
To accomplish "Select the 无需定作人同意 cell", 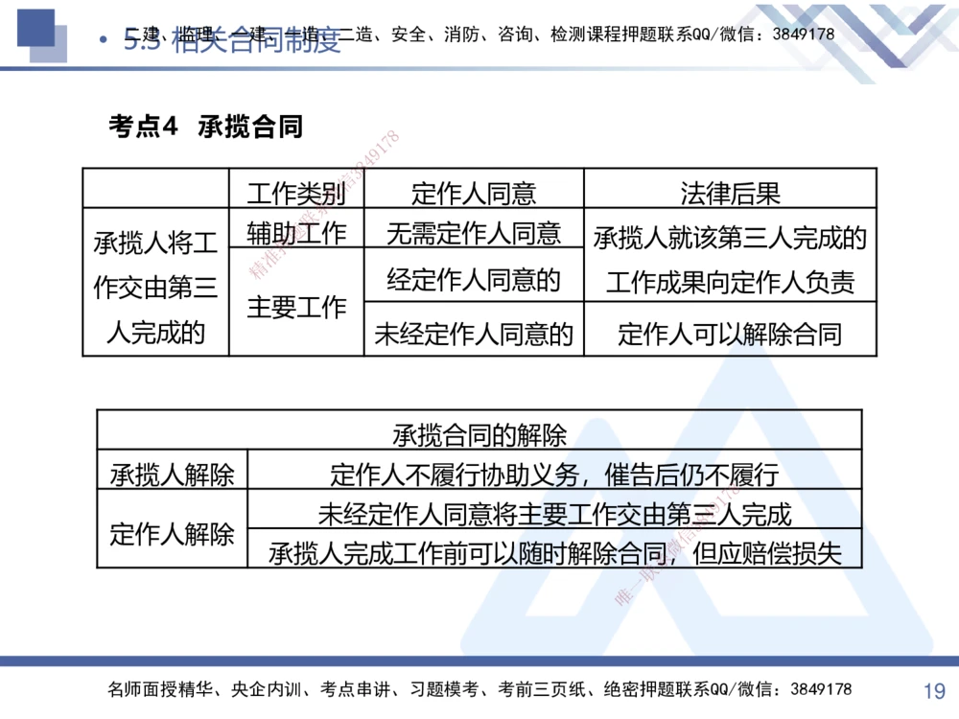I will click(x=474, y=233).
